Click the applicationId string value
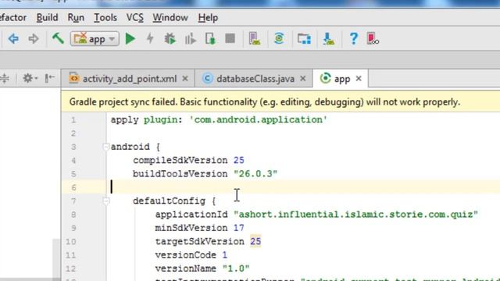 tap(356, 215)
